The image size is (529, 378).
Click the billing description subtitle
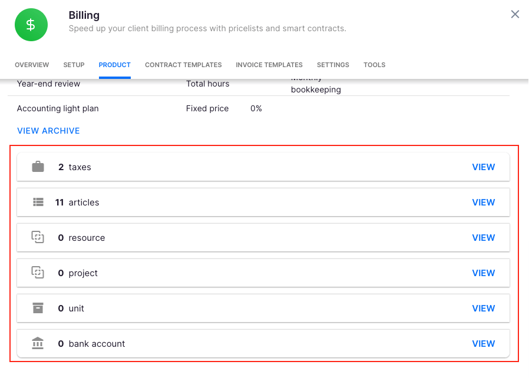207,28
